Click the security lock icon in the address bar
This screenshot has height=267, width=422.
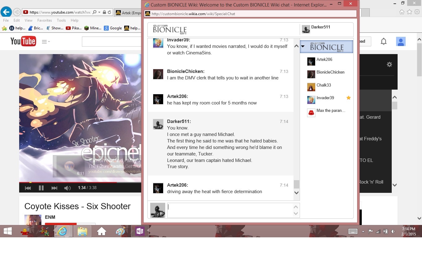pos(104,12)
